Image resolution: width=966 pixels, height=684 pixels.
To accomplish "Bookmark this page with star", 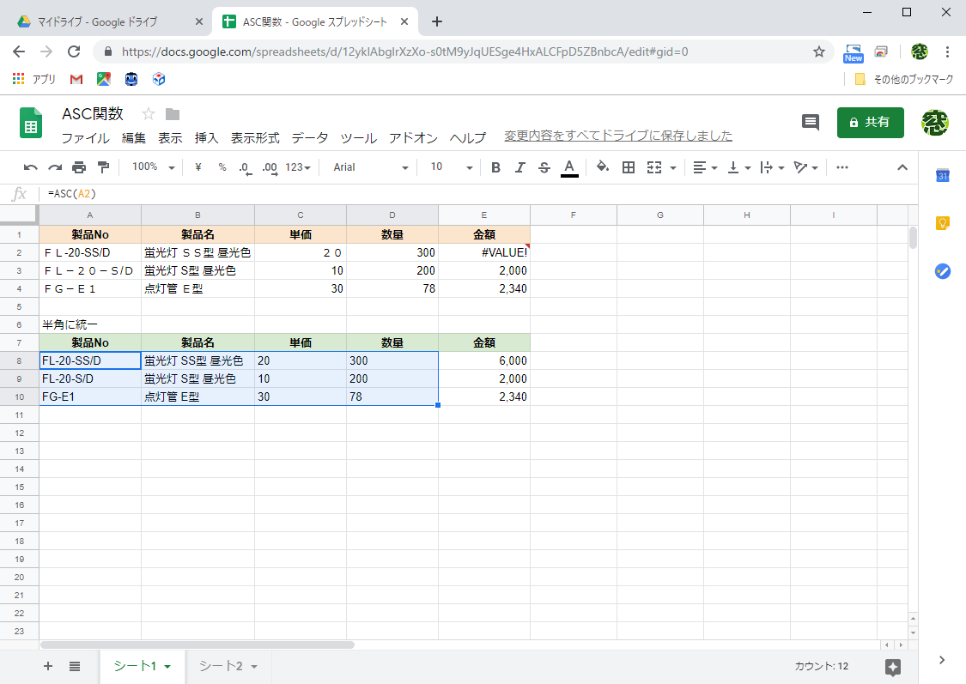I will [x=819, y=51].
